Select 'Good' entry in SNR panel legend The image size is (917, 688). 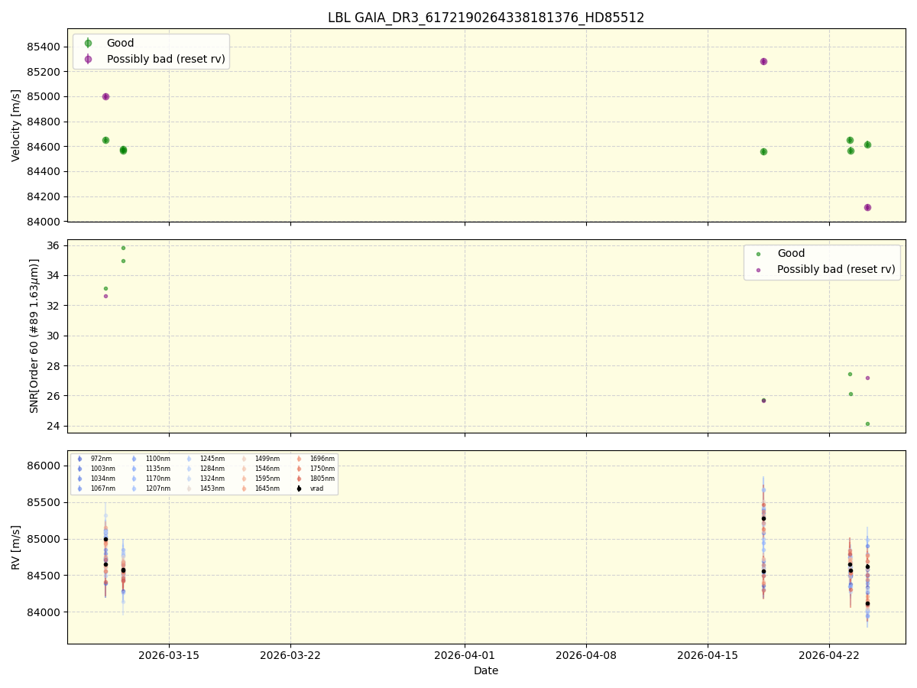tap(791, 254)
